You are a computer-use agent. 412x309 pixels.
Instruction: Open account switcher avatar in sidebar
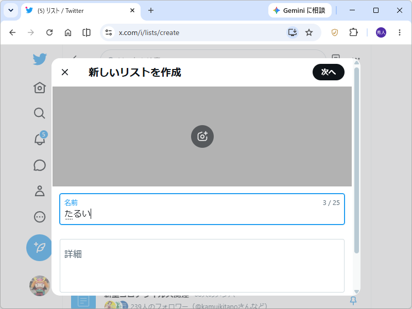click(40, 286)
